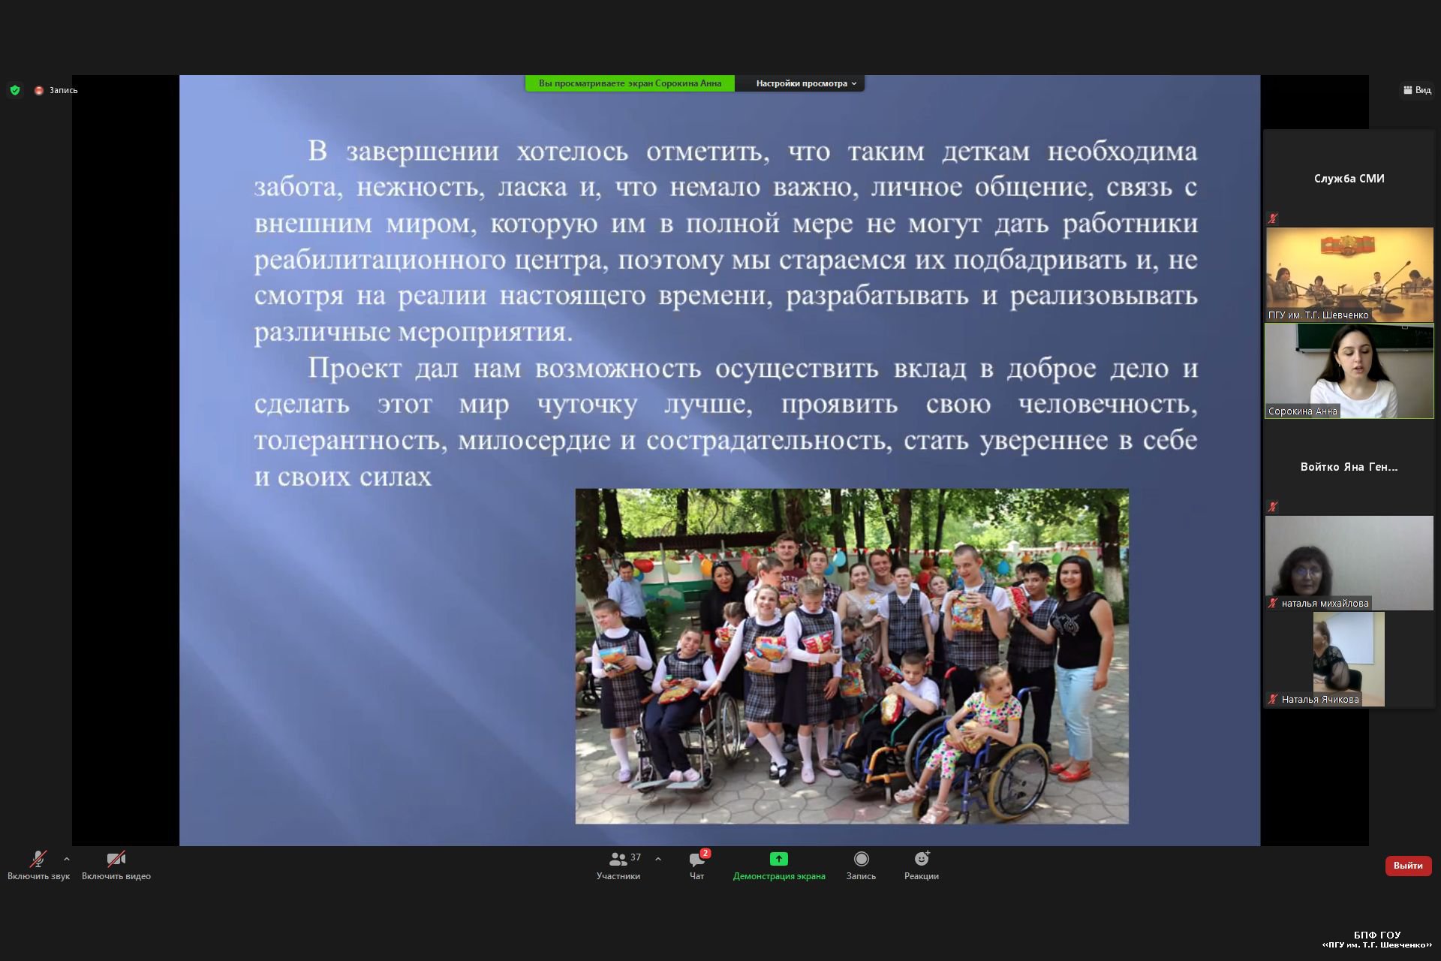
Task: Unmute using the microphone icon
Action: tap(38, 859)
